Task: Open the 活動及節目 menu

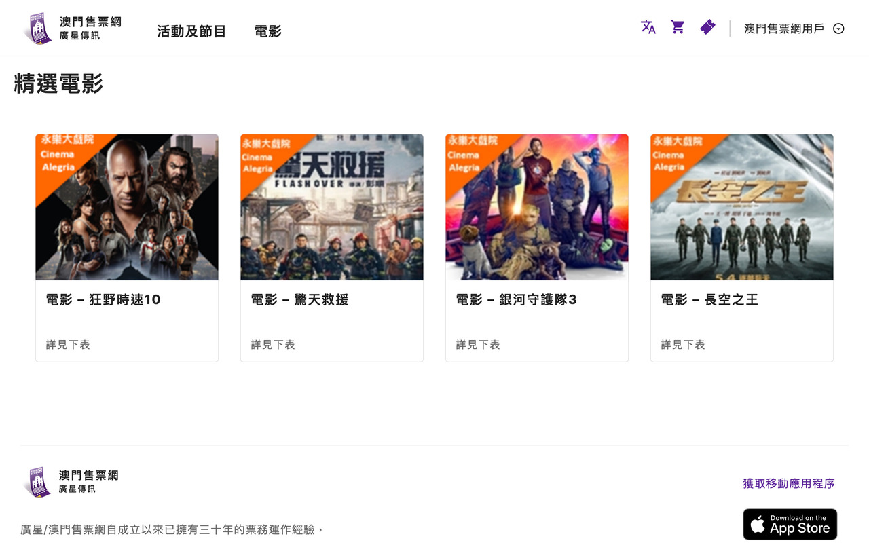Action: point(191,31)
